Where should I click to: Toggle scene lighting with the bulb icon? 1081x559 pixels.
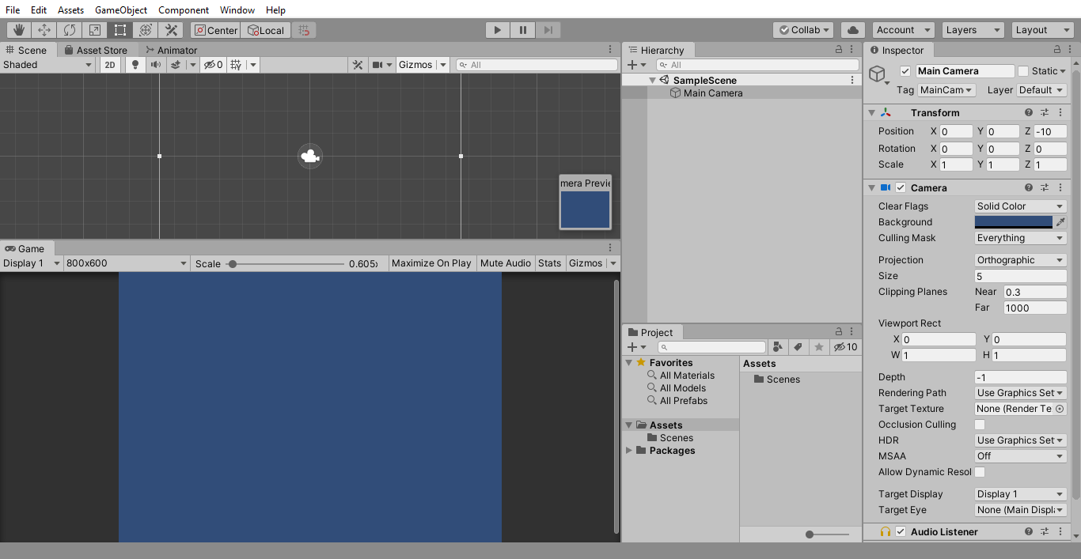coord(135,65)
